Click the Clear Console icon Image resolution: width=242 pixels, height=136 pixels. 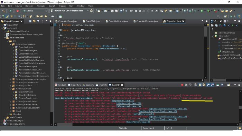click(x=196, y=85)
